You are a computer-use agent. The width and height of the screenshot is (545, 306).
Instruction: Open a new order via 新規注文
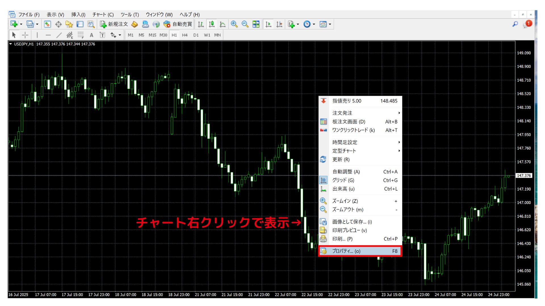click(x=115, y=24)
